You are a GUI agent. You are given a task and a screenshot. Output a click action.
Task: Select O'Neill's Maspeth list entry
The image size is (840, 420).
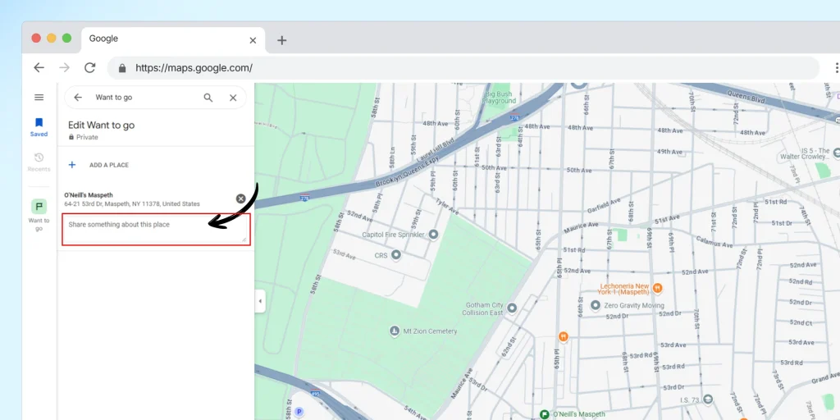[132, 199]
